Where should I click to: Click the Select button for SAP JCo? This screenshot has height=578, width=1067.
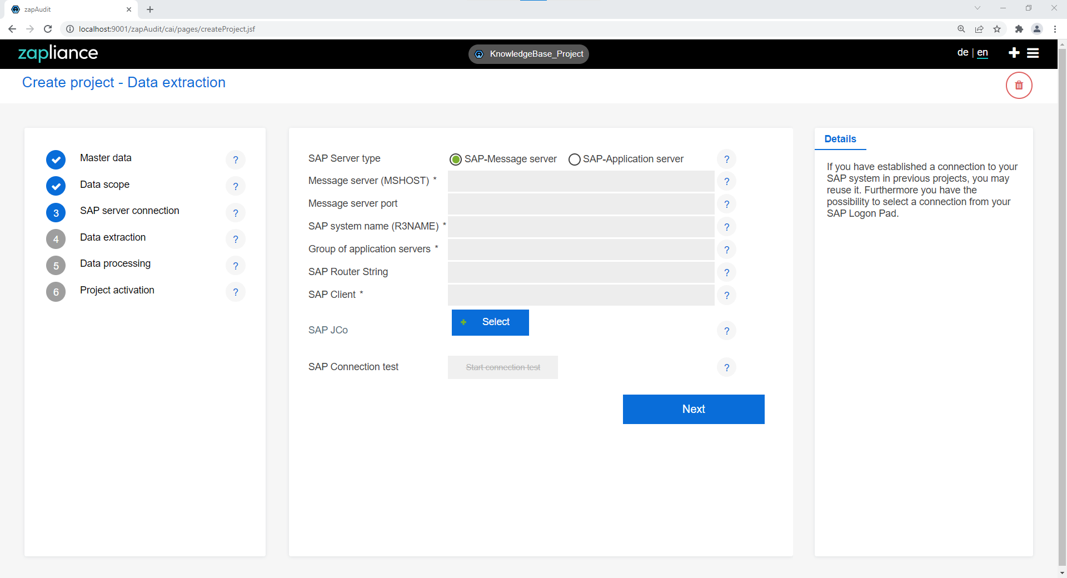click(490, 322)
